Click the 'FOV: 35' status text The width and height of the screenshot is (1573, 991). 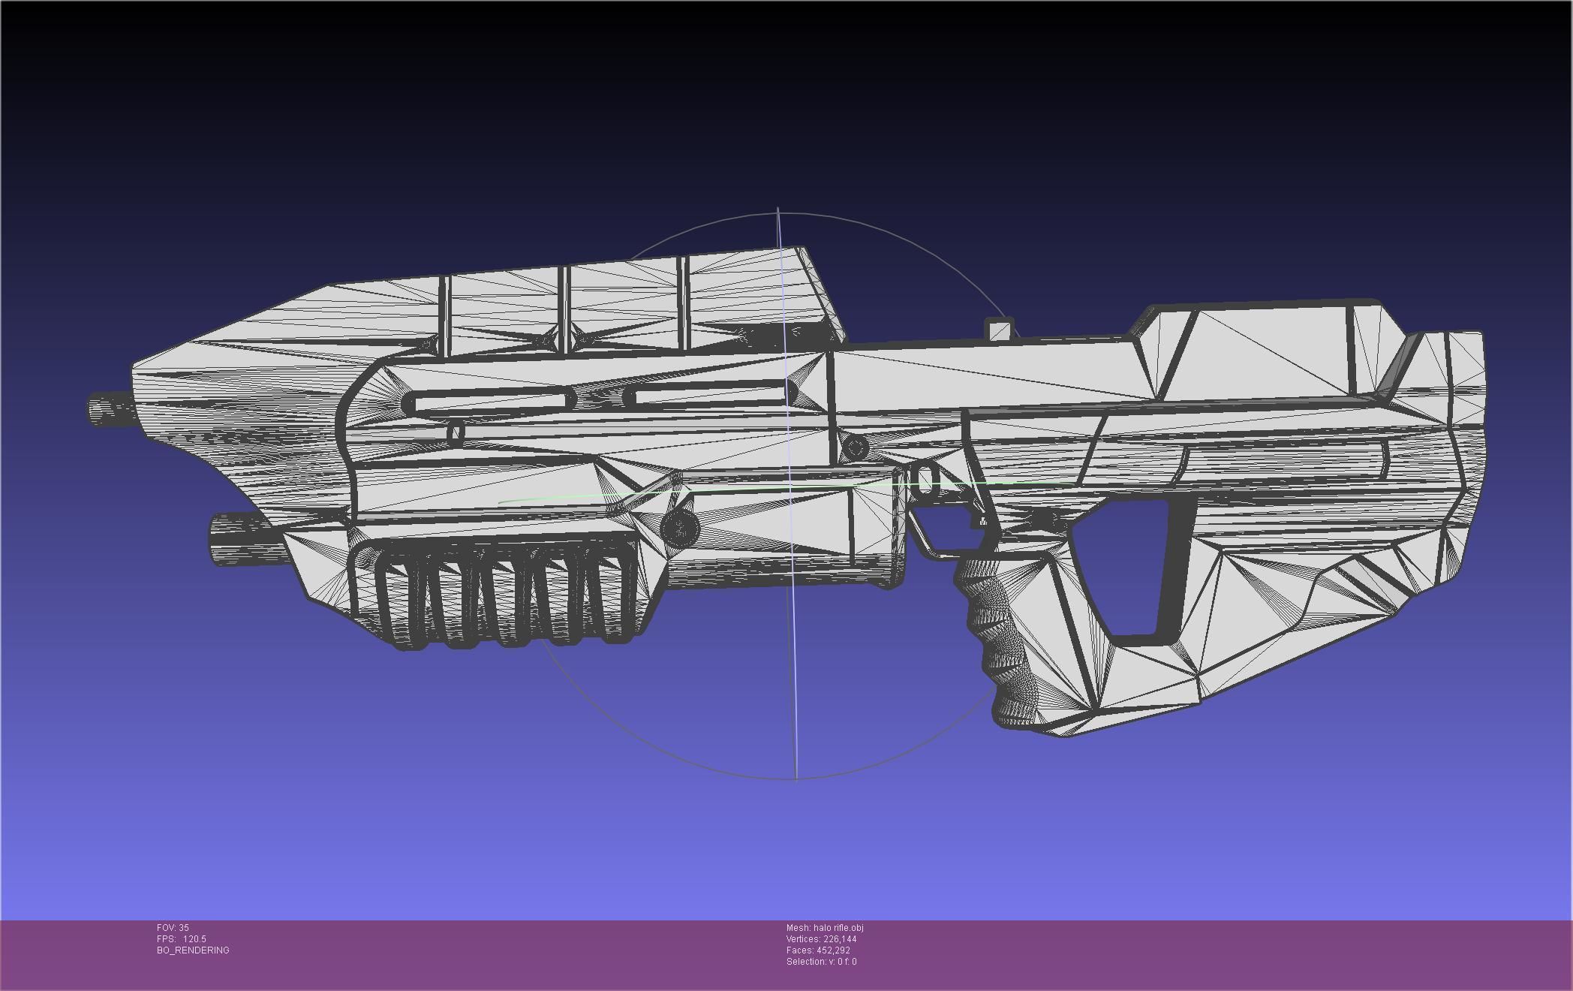173,928
